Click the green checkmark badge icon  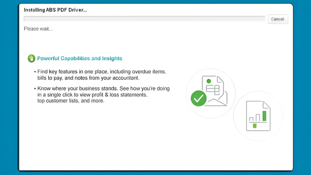click(198, 98)
